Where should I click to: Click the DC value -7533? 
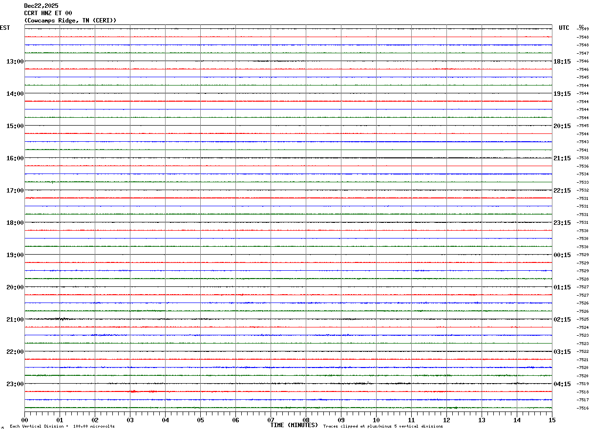point(582,182)
